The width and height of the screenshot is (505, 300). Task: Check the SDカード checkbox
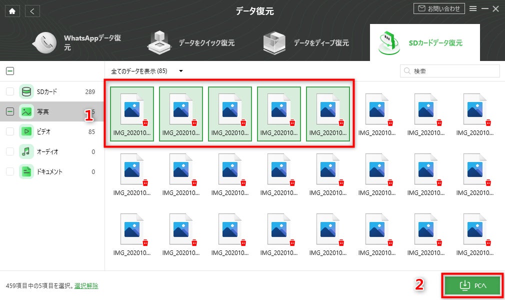(8, 91)
